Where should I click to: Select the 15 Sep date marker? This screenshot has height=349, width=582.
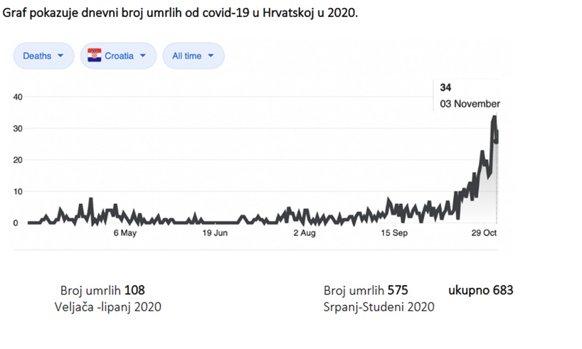point(394,233)
